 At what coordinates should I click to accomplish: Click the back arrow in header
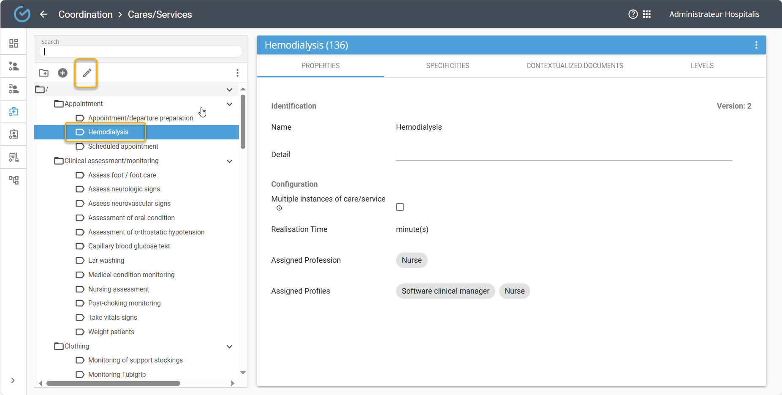point(44,14)
